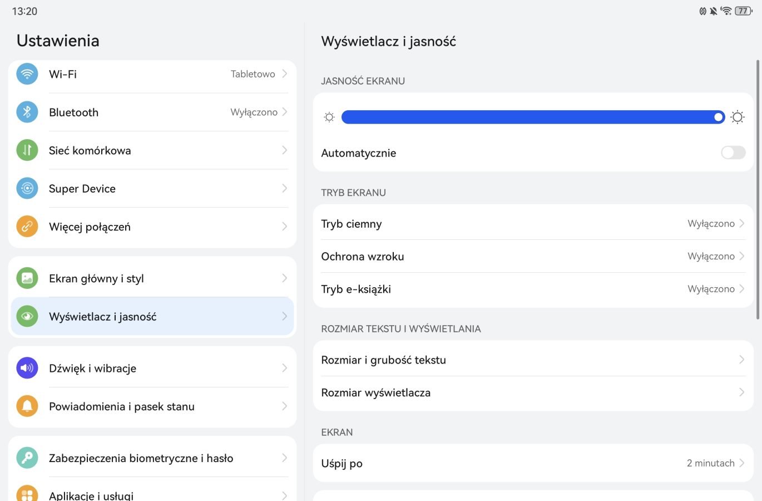Viewport: 762px width, 501px height.
Task: Tap the Bluetooth icon in the sidebar
Action: tap(27, 112)
